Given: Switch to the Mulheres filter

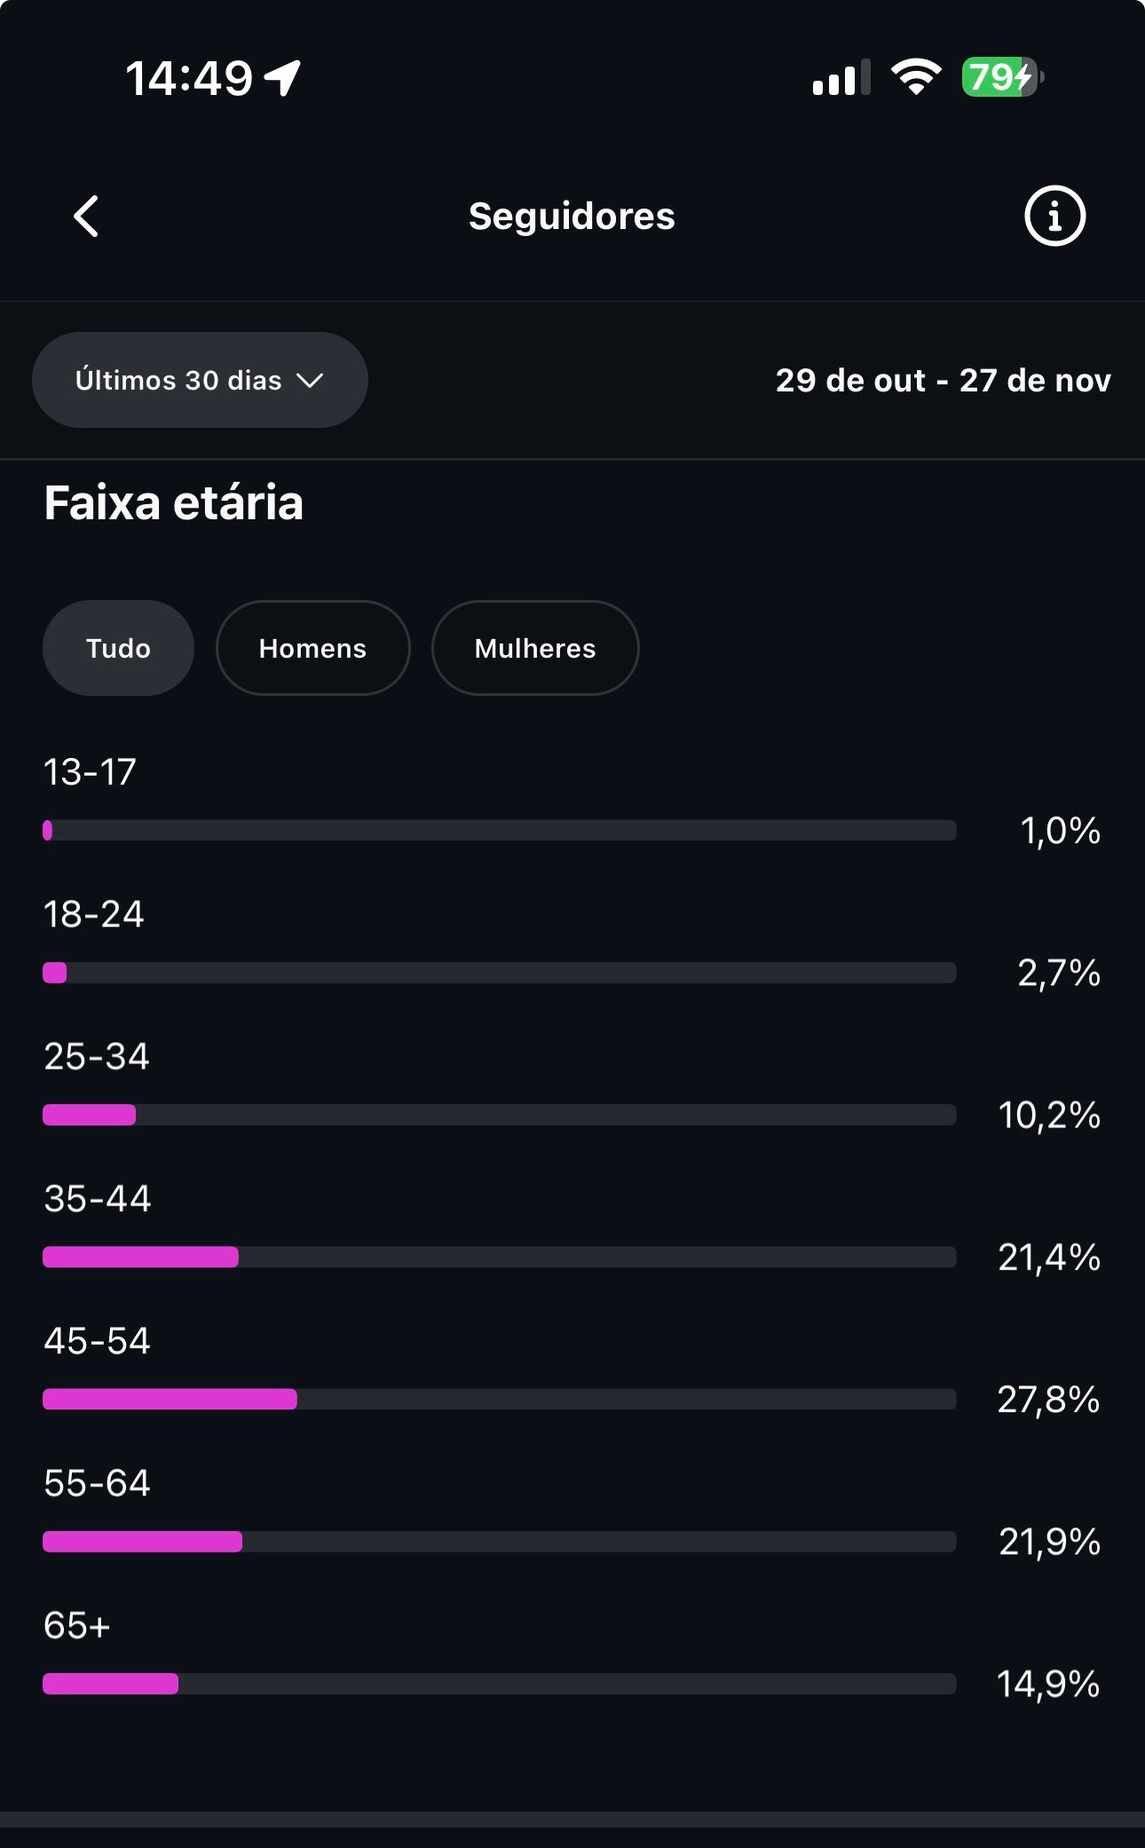Looking at the screenshot, I should pos(534,648).
